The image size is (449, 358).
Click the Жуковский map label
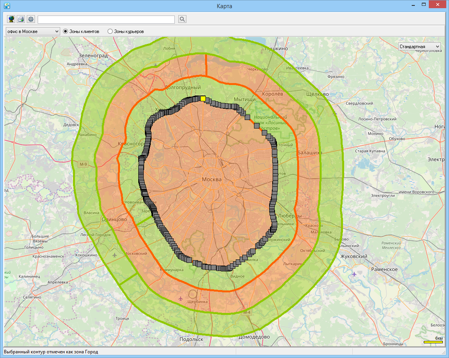point(353,256)
